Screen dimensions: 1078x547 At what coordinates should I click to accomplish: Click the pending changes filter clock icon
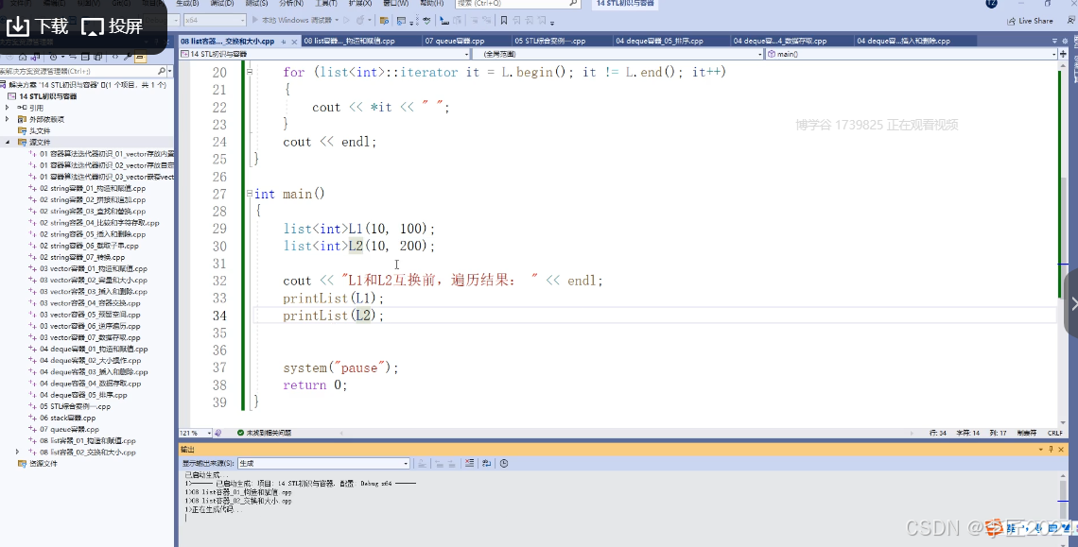pos(54,57)
